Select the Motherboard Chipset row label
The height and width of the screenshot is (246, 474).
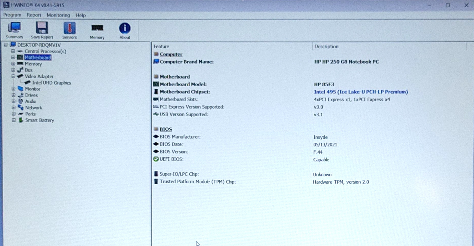185,92
